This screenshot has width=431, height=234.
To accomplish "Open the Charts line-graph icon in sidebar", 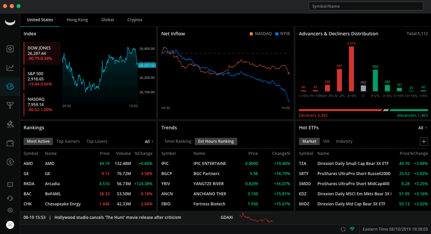I will point(10,68).
